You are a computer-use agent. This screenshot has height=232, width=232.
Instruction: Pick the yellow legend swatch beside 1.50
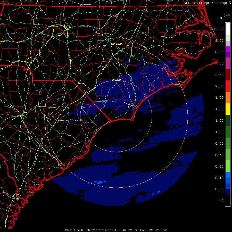(x=228, y=109)
